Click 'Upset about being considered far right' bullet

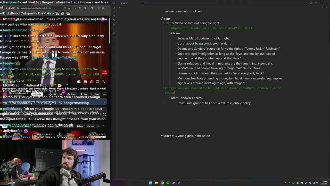[204, 44]
